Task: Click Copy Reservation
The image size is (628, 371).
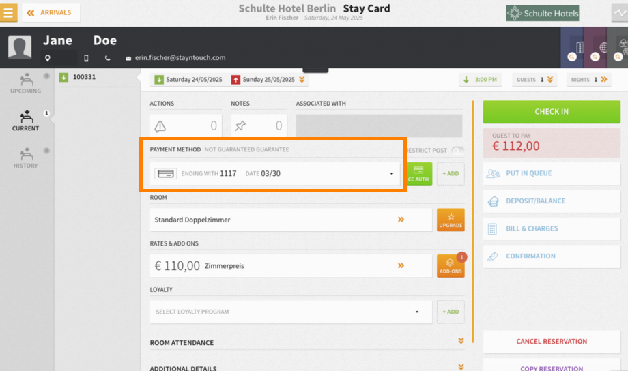Action: [552, 366]
